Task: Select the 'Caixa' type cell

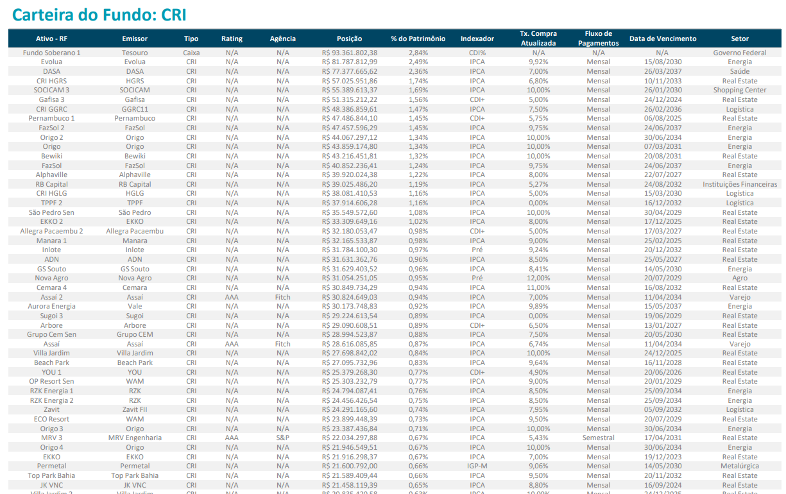Action: coord(191,53)
